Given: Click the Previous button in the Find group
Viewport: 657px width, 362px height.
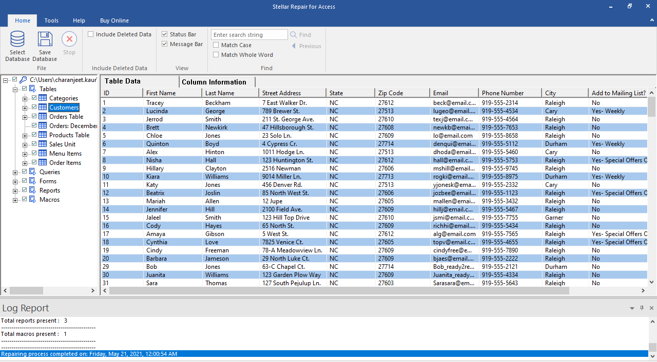Looking at the screenshot, I should (x=306, y=46).
